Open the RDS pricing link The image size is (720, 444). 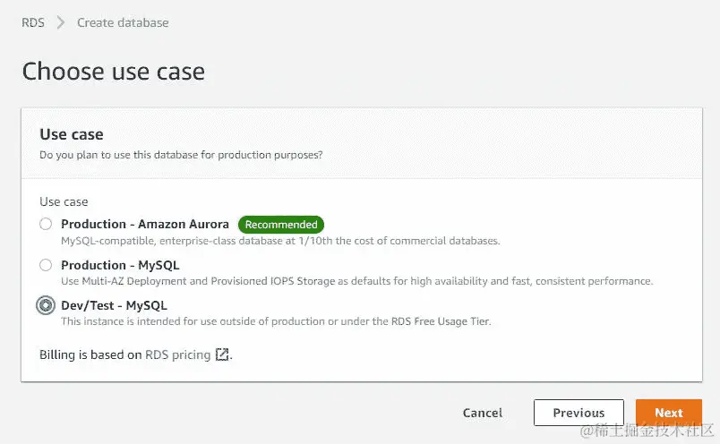coord(178,354)
